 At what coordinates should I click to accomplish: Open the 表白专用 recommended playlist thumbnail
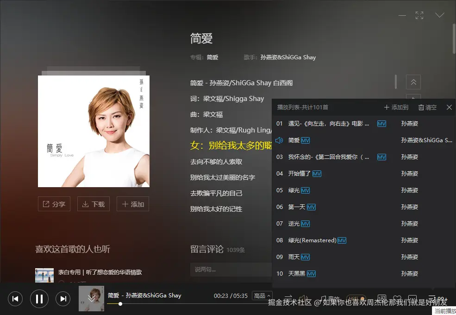pyautogui.click(x=44, y=276)
